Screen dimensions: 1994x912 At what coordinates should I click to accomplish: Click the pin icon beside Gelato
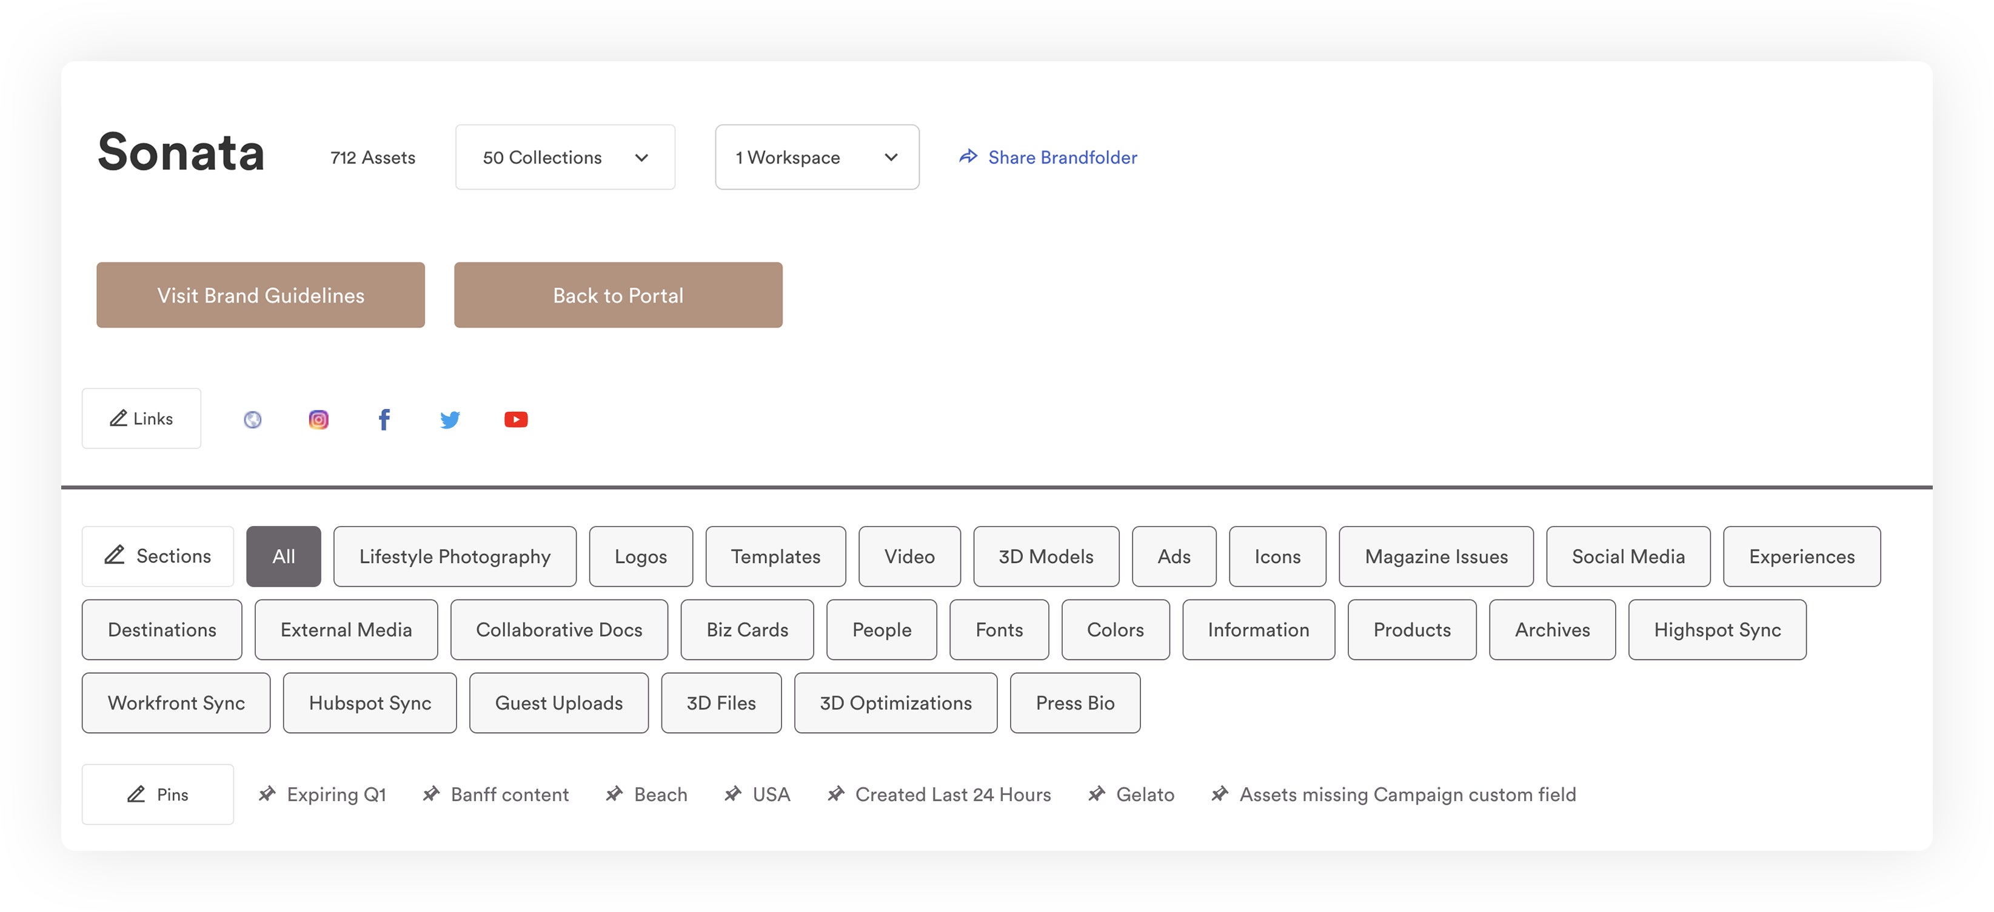(1097, 794)
